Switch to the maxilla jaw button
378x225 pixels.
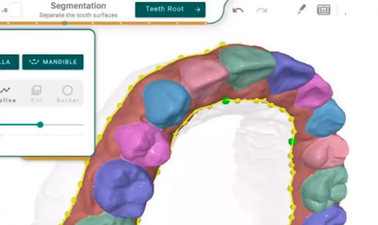point(8,62)
